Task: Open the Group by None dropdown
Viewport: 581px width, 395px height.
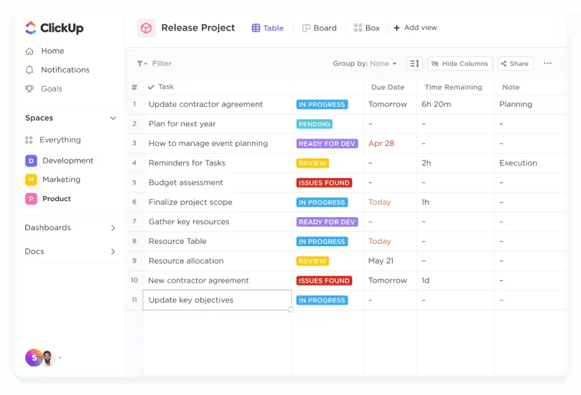Action: pyautogui.click(x=365, y=64)
